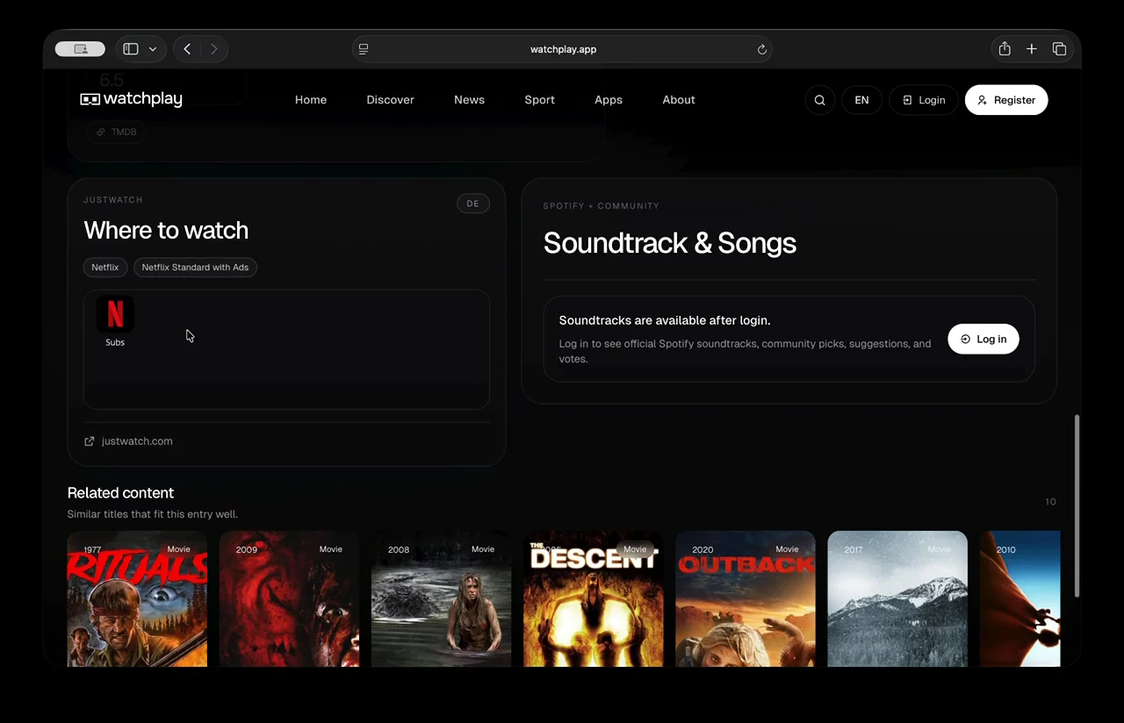Click the Soundtrack & Songs heading
The width and height of the screenshot is (1124, 723).
669,243
